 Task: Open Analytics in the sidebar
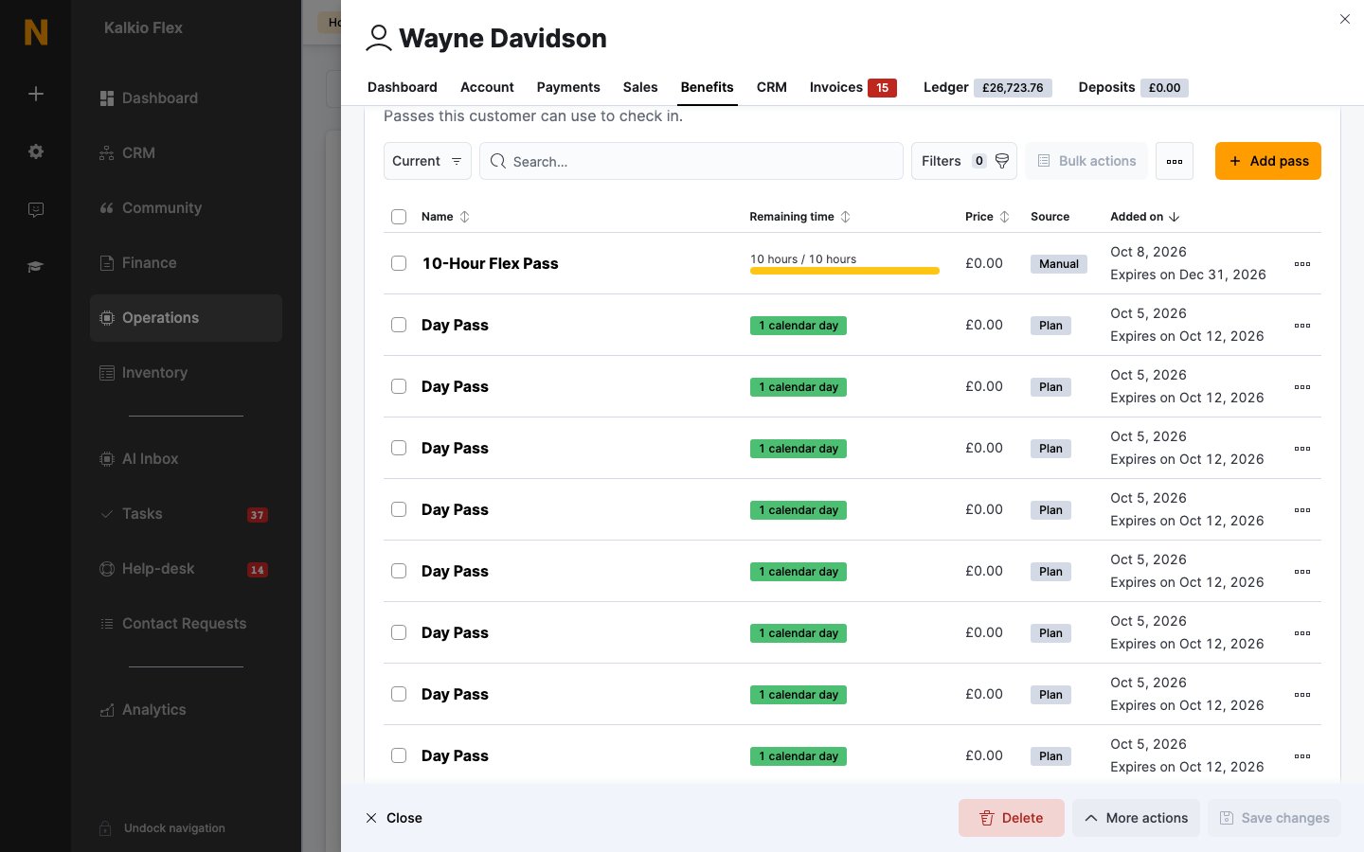click(x=186, y=710)
